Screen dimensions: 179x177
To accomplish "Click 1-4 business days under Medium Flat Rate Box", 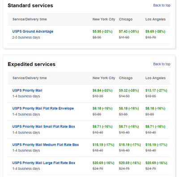I will (x=26, y=151).
